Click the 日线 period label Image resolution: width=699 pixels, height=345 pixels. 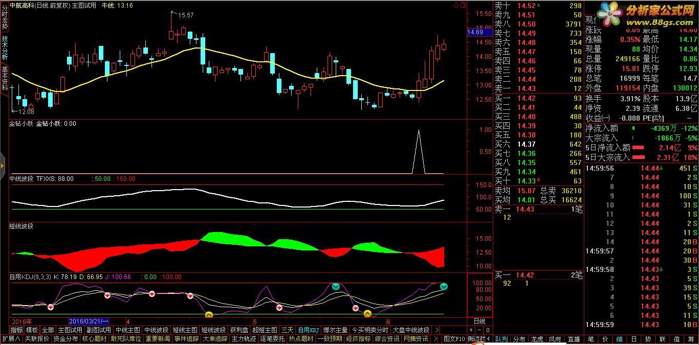[x=479, y=321]
